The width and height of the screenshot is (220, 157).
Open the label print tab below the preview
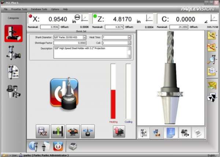[x=198, y=133]
